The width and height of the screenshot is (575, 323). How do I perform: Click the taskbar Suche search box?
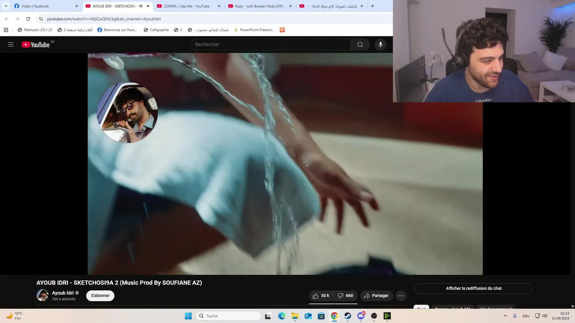[x=228, y=316]
